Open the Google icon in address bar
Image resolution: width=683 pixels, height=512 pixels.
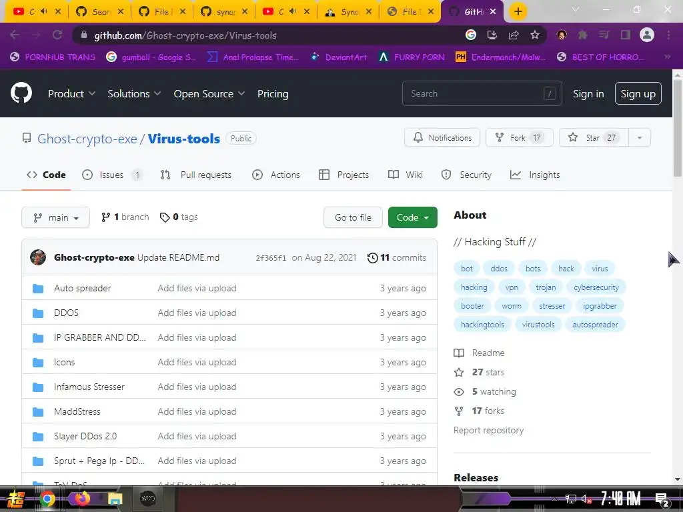tap(471, 35)
